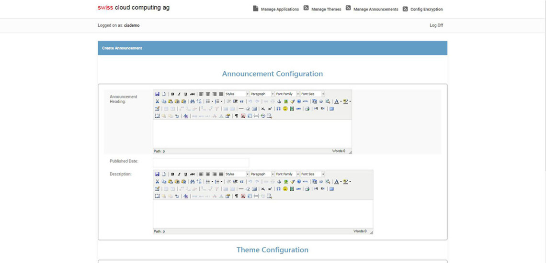The width and height of the screenshot is (546, 263).
Task: Open text color picker in Heading editor
Action: tap(341, 101)
